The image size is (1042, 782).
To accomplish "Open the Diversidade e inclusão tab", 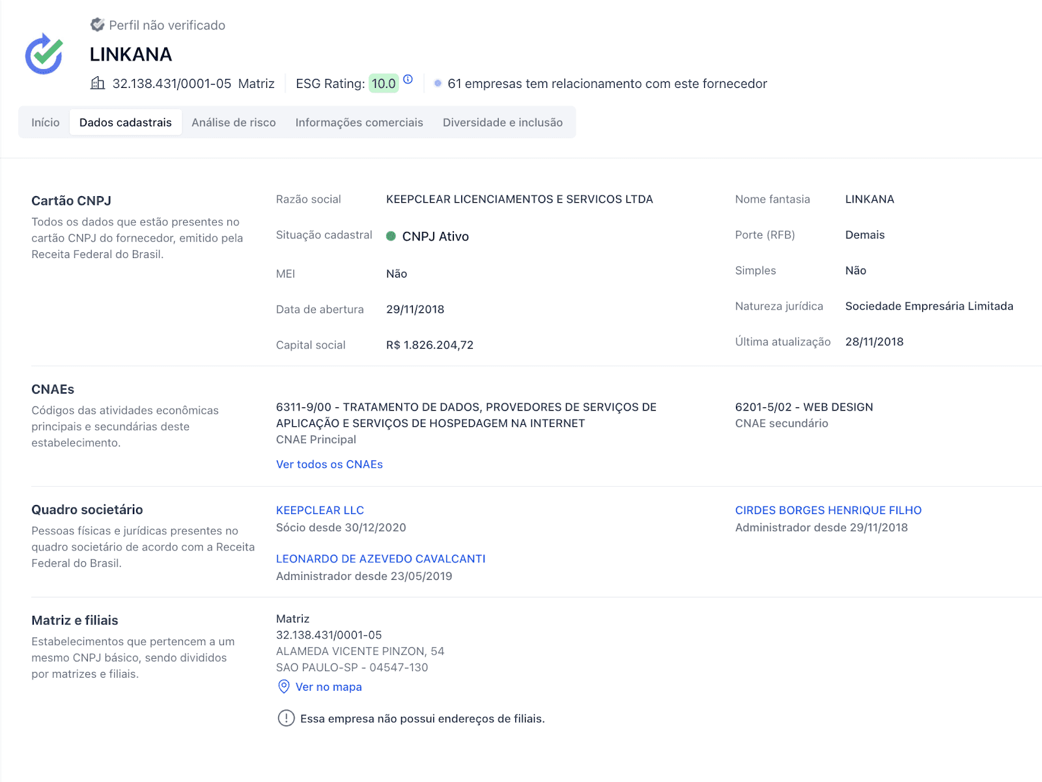I will [x=503, y=123].
